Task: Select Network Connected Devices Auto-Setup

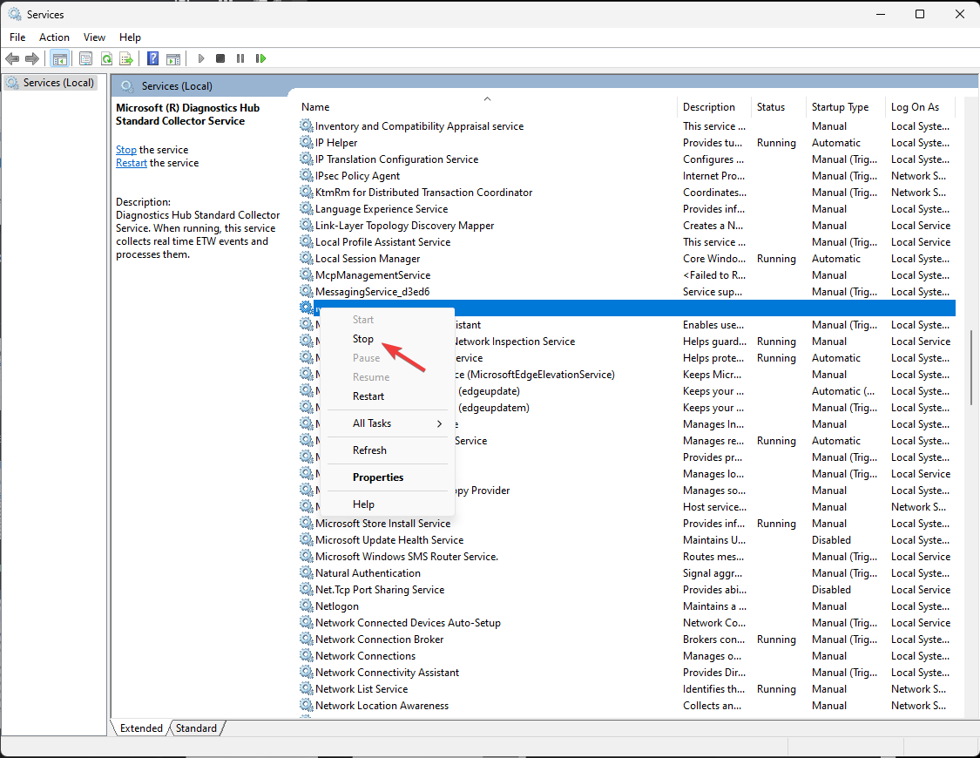Action: 626,623
